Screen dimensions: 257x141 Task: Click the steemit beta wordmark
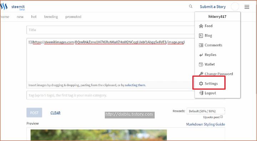point(18,7)
